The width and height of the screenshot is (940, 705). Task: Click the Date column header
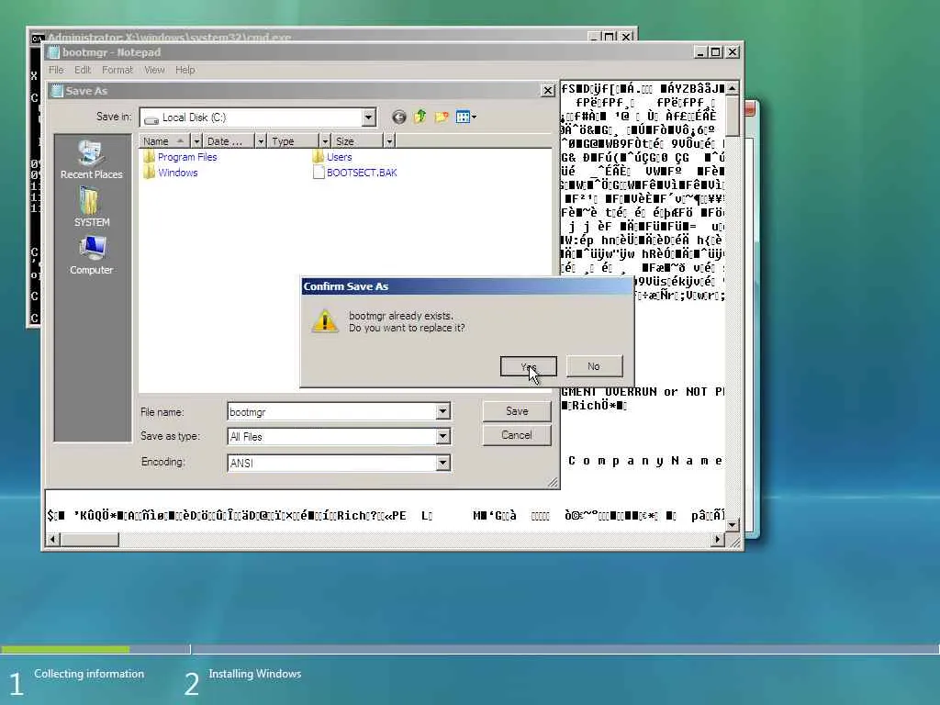(229, 141)
